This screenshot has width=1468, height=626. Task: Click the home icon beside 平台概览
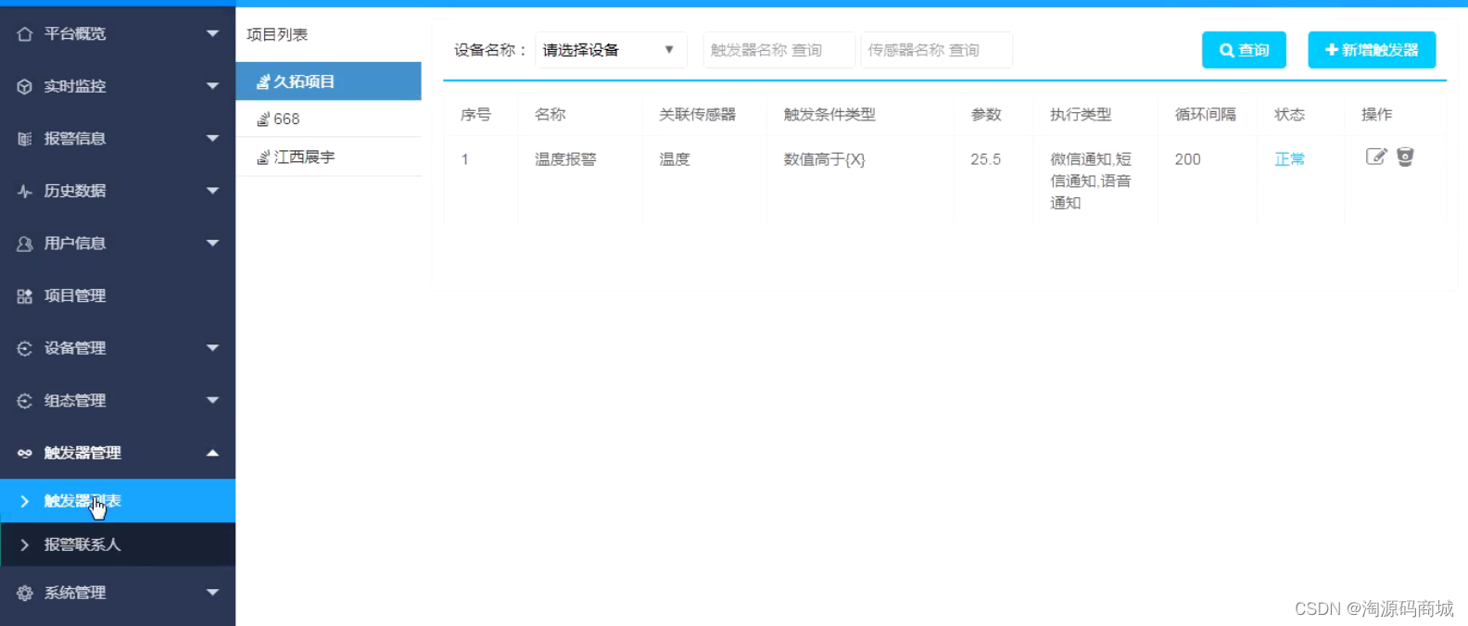(x=25, y=33)
